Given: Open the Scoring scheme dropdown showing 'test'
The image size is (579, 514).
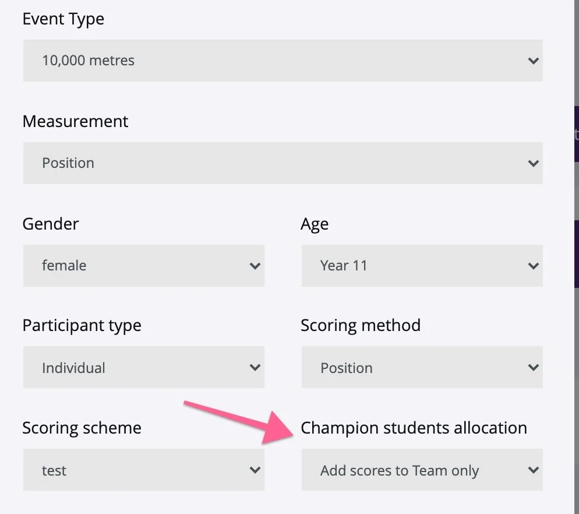Looking at the screenshot, I should (144, 470).
